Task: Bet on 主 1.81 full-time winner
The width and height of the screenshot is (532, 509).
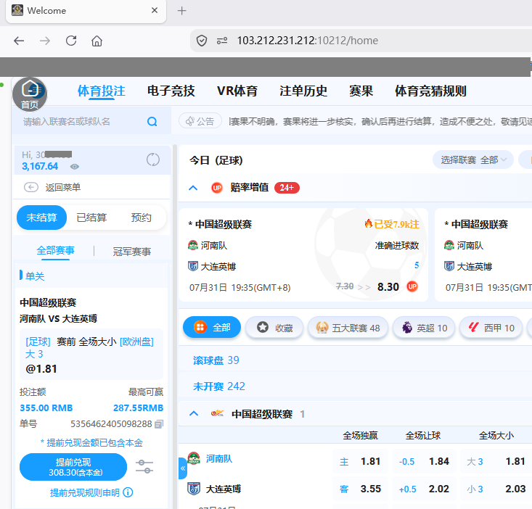Action: (360, 461)
